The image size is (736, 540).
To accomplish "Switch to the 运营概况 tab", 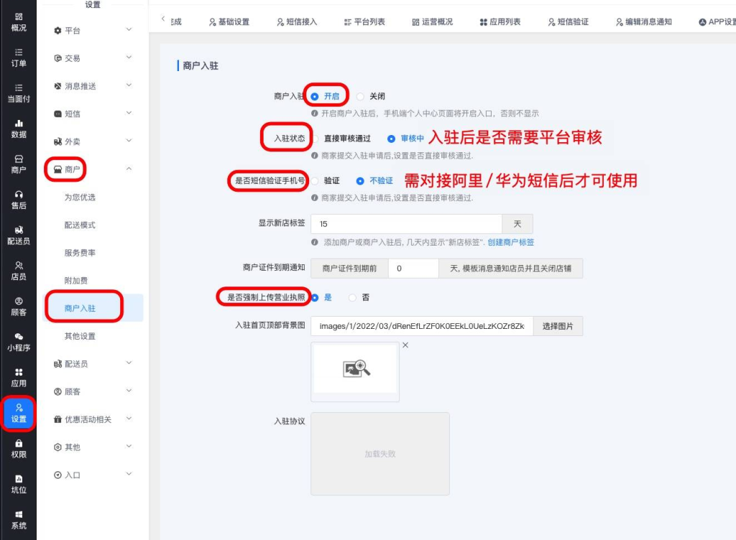I will pyautogui.click(x=433, y=22).
